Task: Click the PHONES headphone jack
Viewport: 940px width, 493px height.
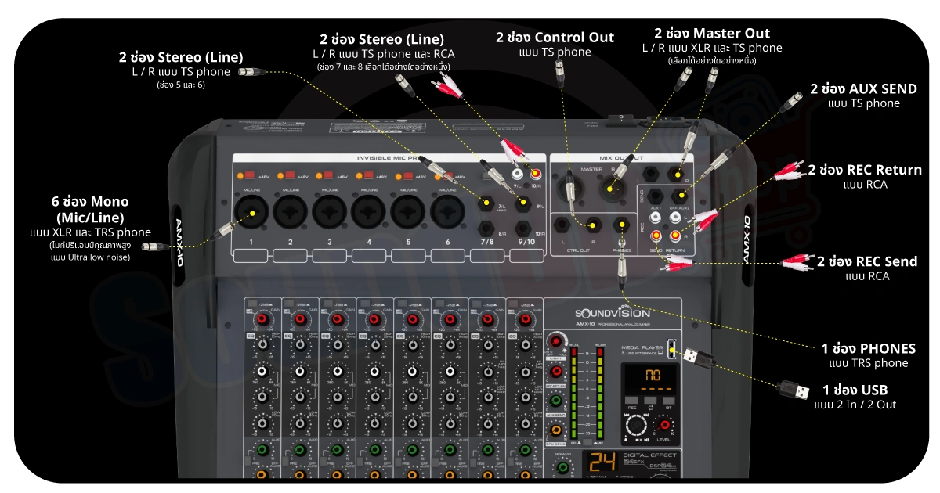Action: point(624,226)
